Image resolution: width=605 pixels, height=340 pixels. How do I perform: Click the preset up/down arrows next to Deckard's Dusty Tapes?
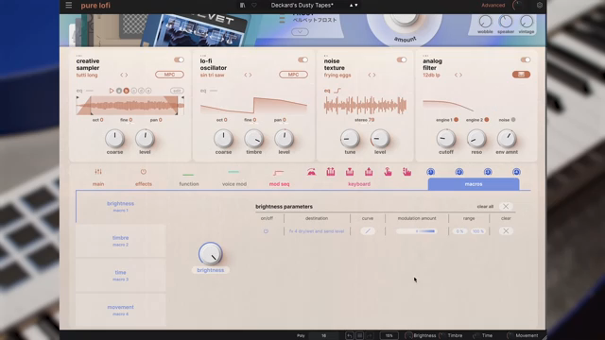(354, 5)
